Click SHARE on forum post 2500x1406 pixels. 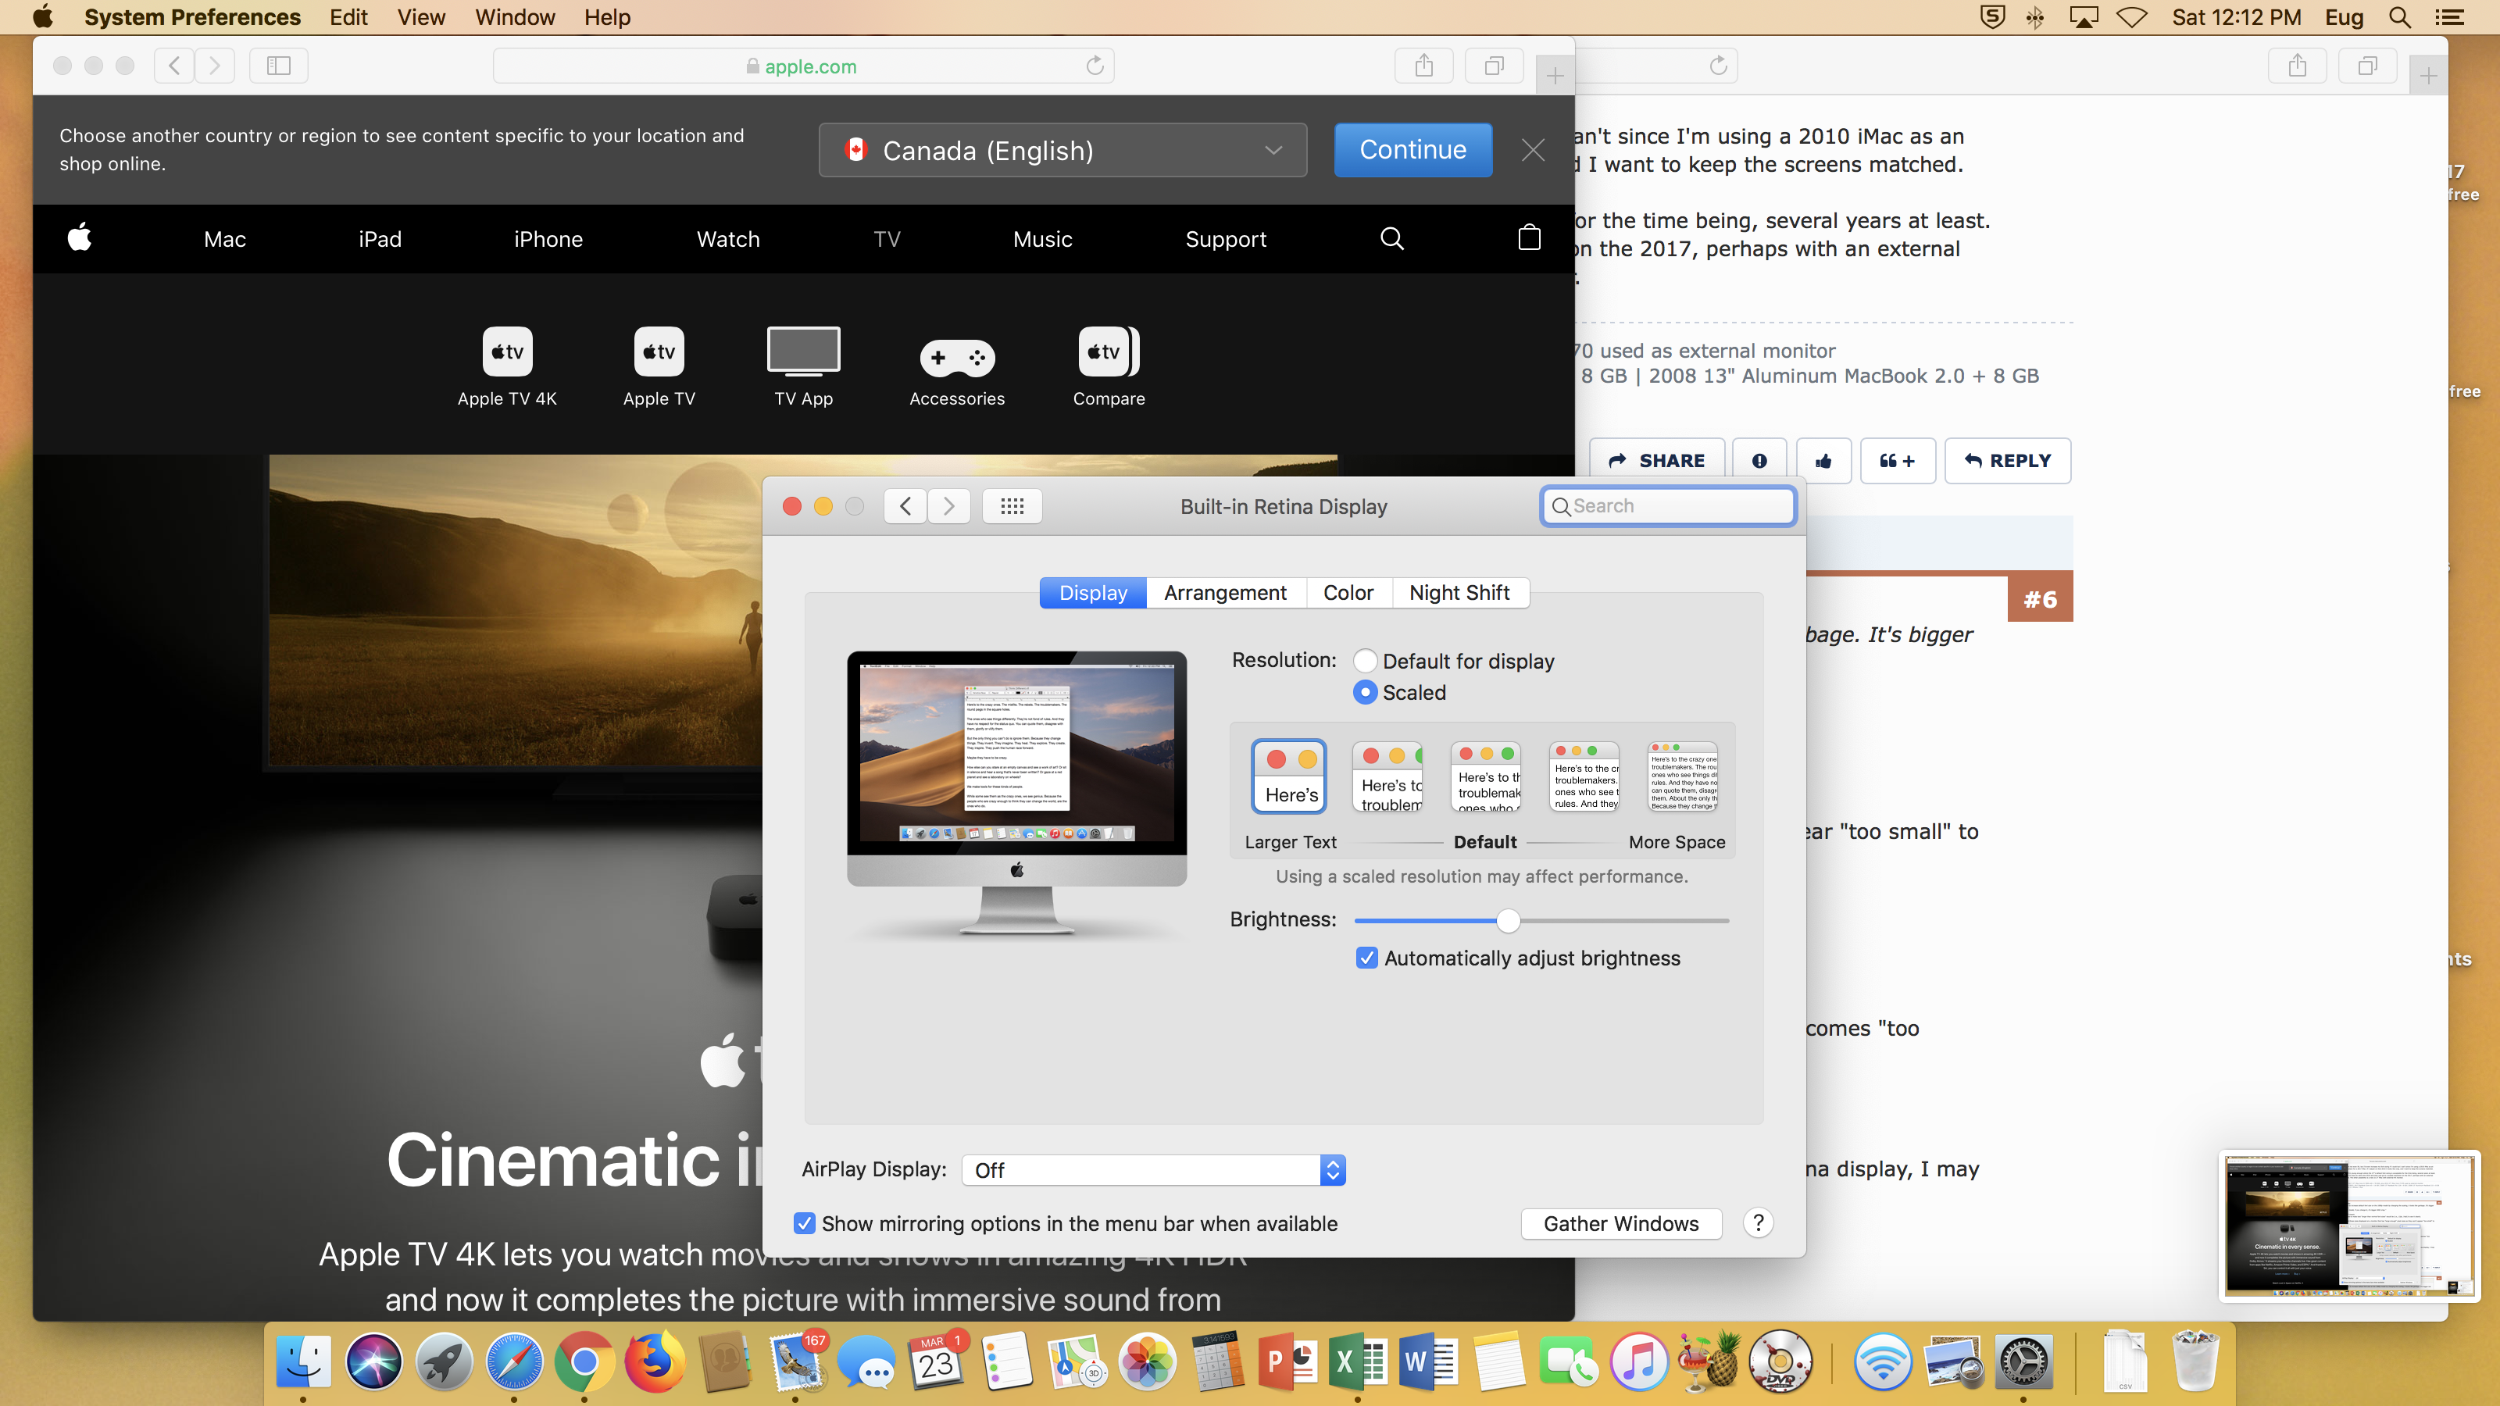coord(1656,461)
